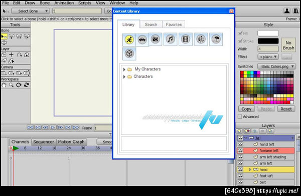
Task: Open the Audio music note category
Action: 170,39
